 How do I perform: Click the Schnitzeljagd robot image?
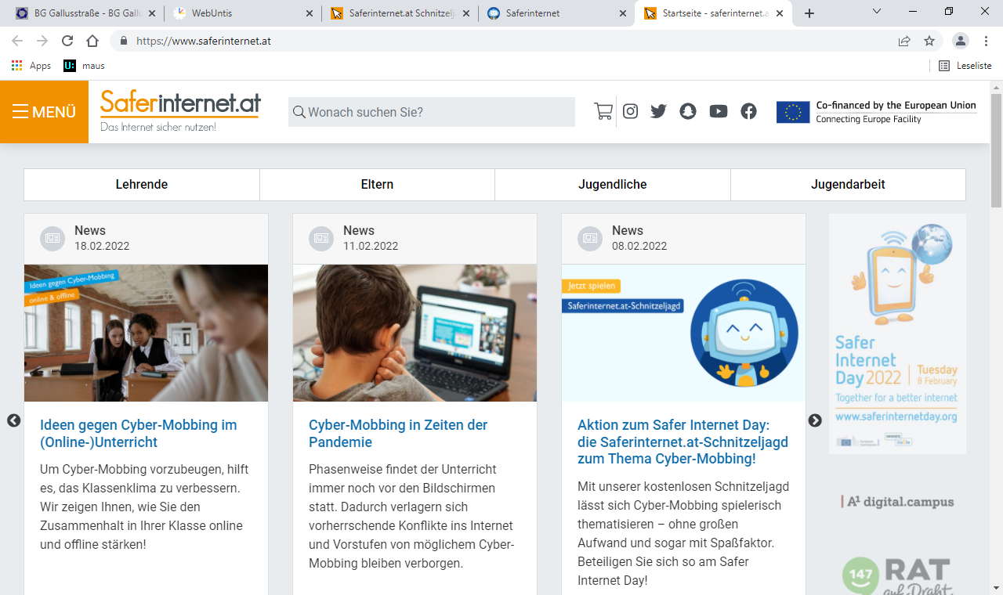[x=683, y=333]
